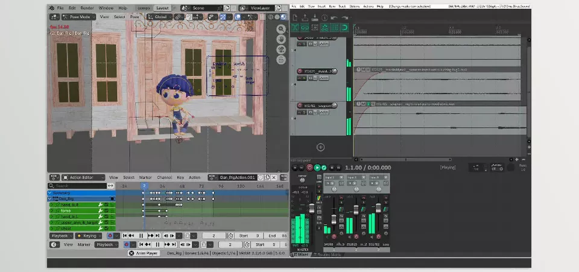The height and width of the screenshot is (272, 579).
Task: Switch to the Layout workspace tab
Action: point(162,8)
